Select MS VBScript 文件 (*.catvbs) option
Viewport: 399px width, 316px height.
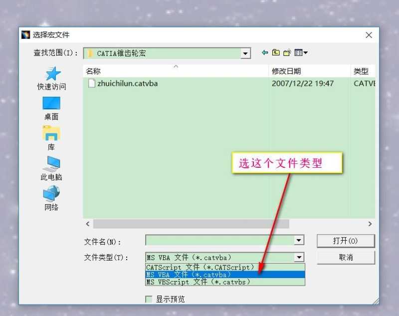pos(199,282)
